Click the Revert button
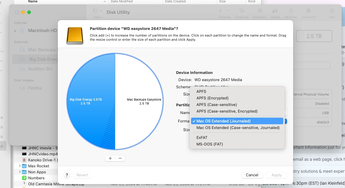 82,175
